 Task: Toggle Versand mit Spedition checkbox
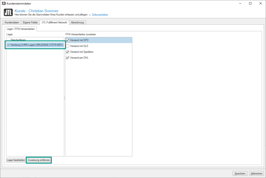(68, 52)
